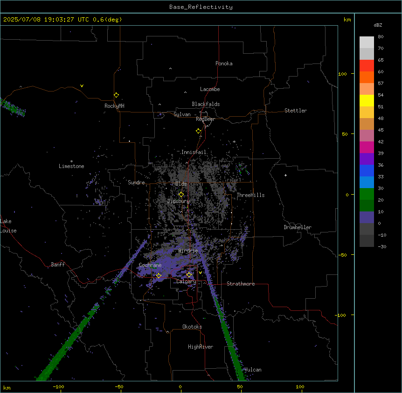Click the Okotoks town label
This screenshot has width=402, height=393.
pos(192,327)
